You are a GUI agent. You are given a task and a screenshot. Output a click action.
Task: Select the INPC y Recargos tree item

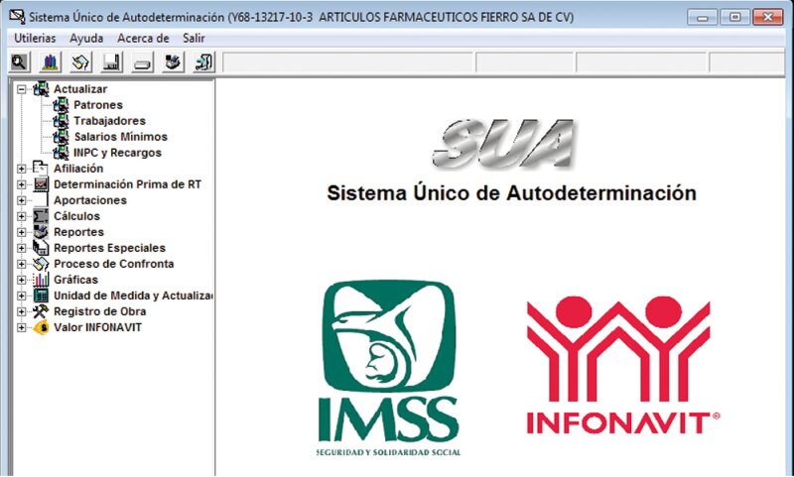coord(117,153)
